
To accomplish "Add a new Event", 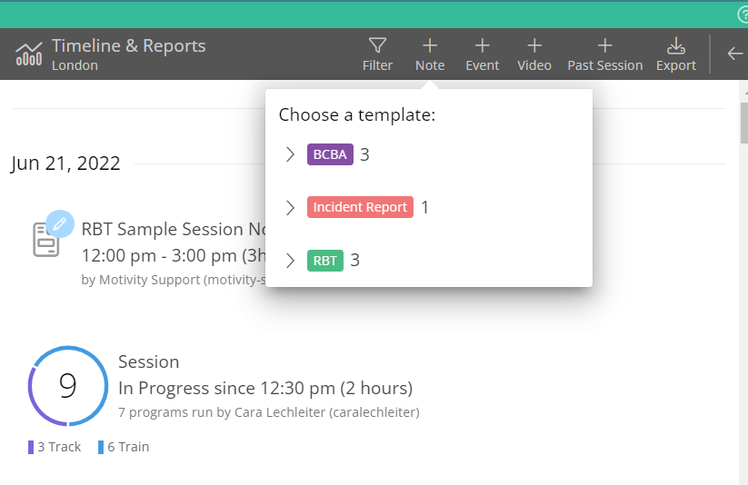I will coord(483,46).
